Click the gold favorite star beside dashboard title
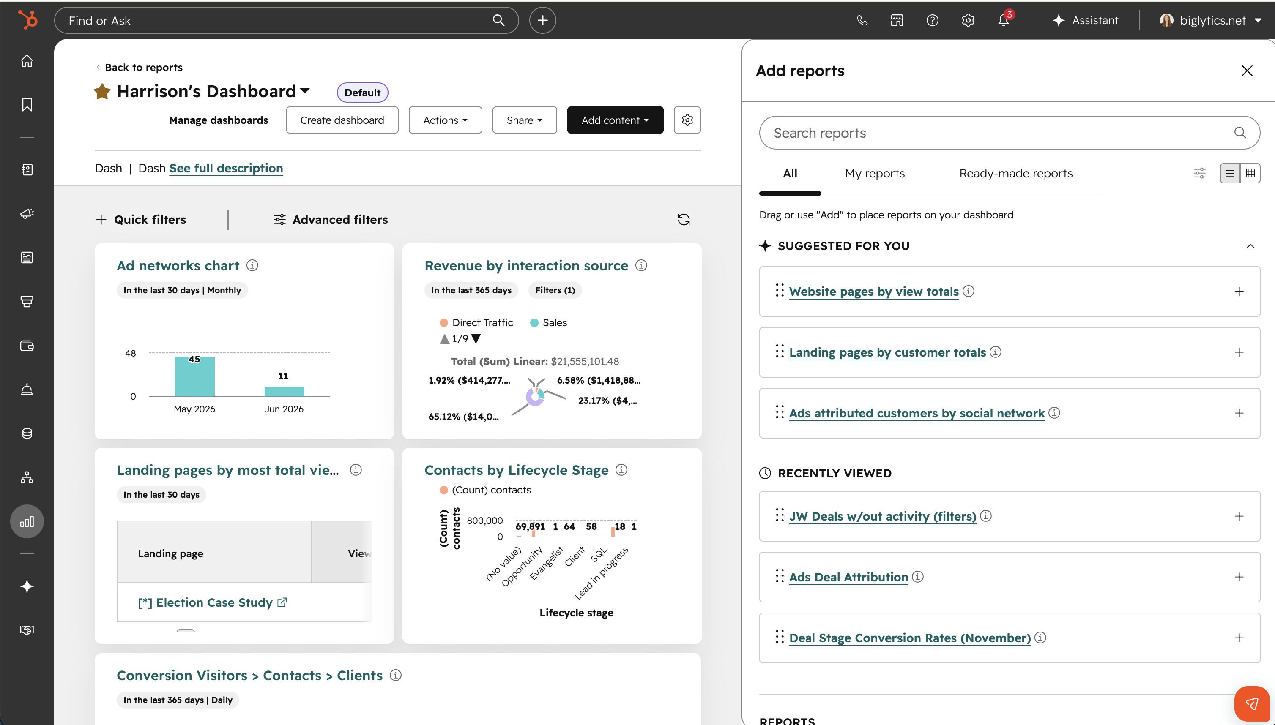Image resolution: width=1275 pixels, height=725 pixels. coord(102,92)
